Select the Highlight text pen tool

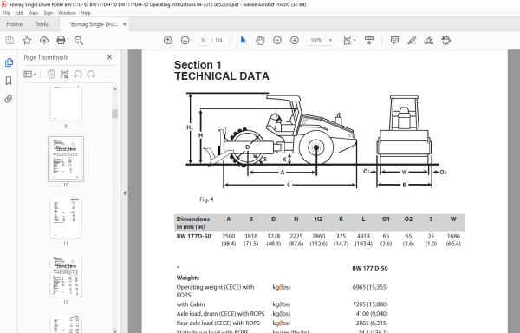tap(412, 41)
